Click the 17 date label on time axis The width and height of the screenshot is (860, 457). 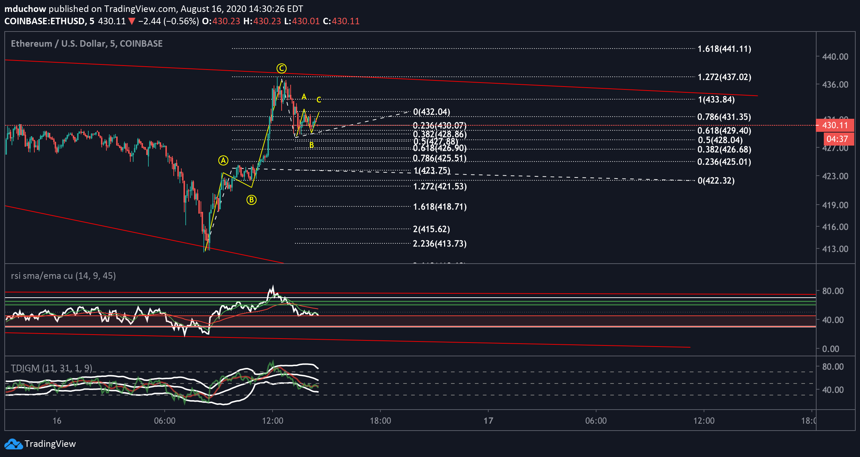(488, 421)
